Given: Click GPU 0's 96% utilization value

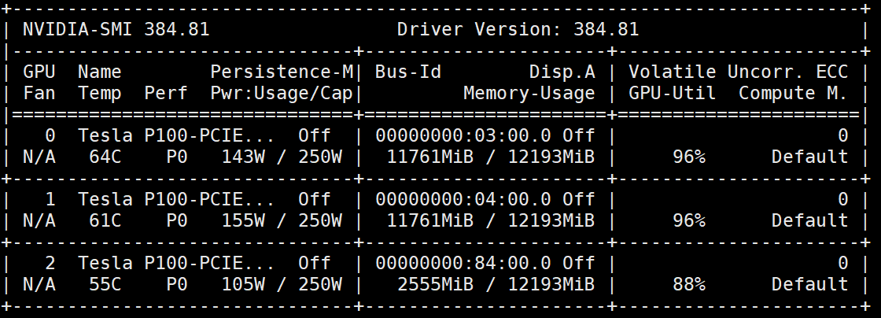Looking at the screenshot, I should tap(689, 157).
